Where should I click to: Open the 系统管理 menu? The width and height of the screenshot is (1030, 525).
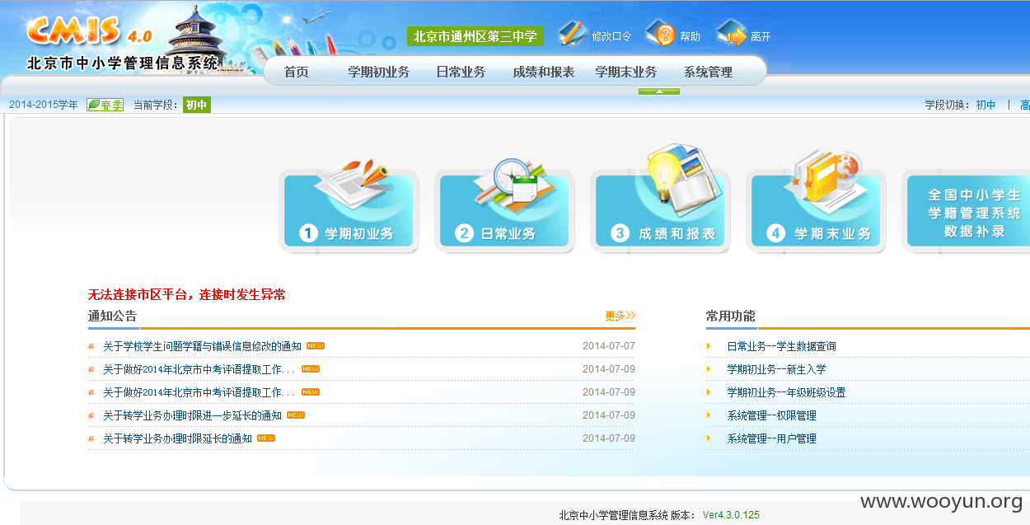coord(708,72)
